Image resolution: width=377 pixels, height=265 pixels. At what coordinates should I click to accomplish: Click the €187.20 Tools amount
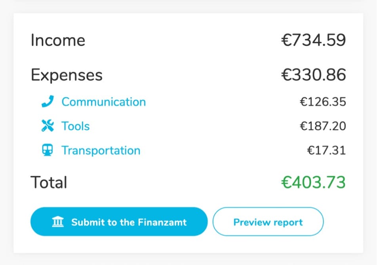tap(323, 126)
